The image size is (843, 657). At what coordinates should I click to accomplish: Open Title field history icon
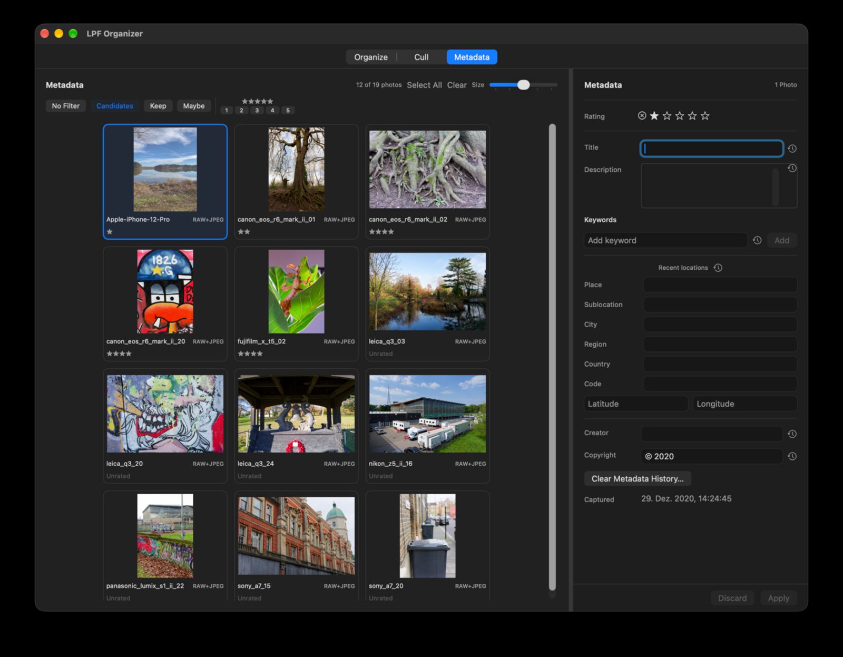(792, 149)
